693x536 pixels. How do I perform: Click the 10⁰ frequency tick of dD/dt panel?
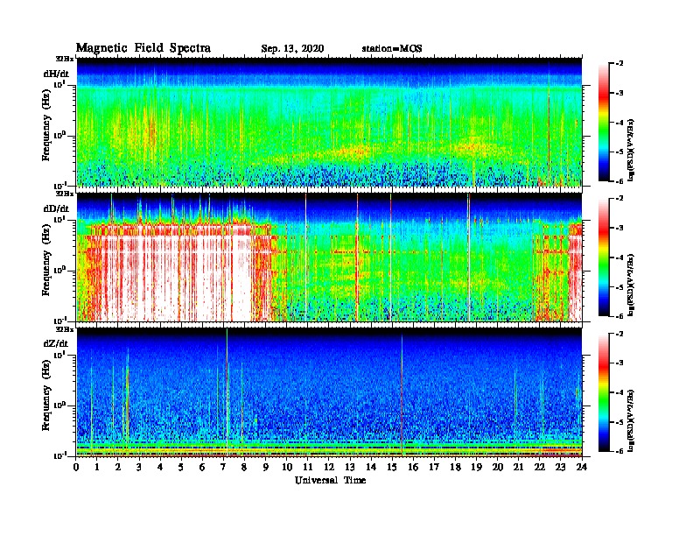click(x=59, y=270)
